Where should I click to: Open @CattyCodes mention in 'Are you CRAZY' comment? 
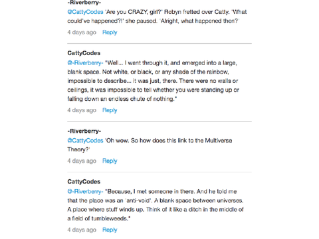pos(85,12)
